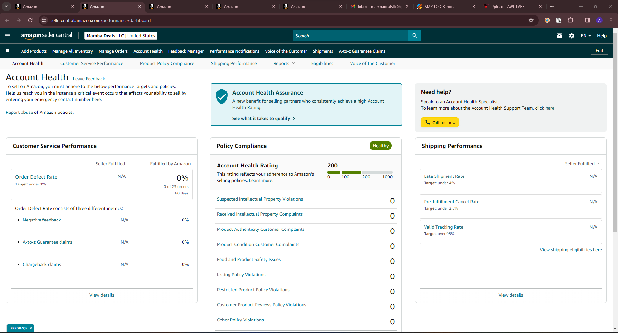Open the messages envelope icon
This screenshot has height=333, width=618.
(x=559, y=36)
